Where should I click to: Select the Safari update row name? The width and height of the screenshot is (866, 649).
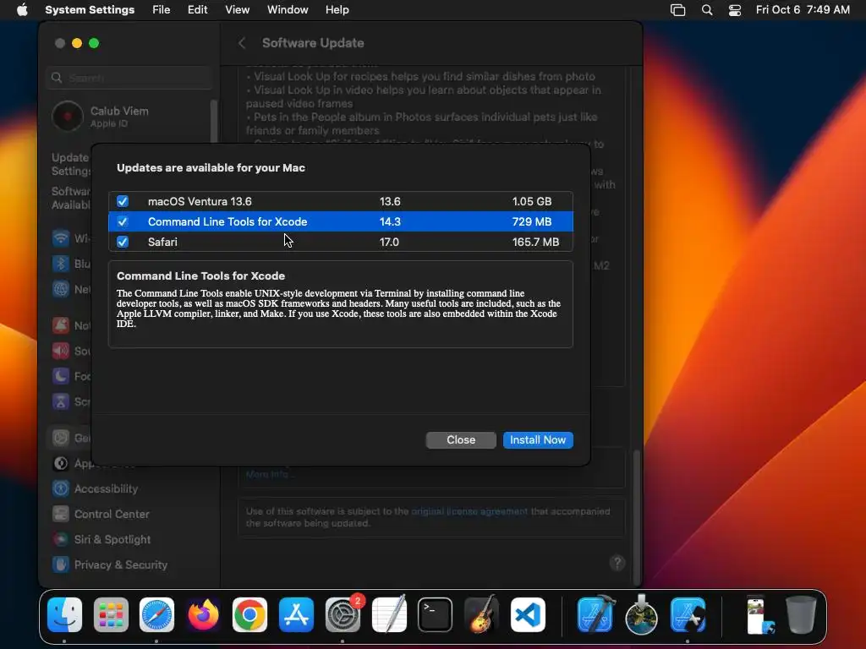click(162, 242)
